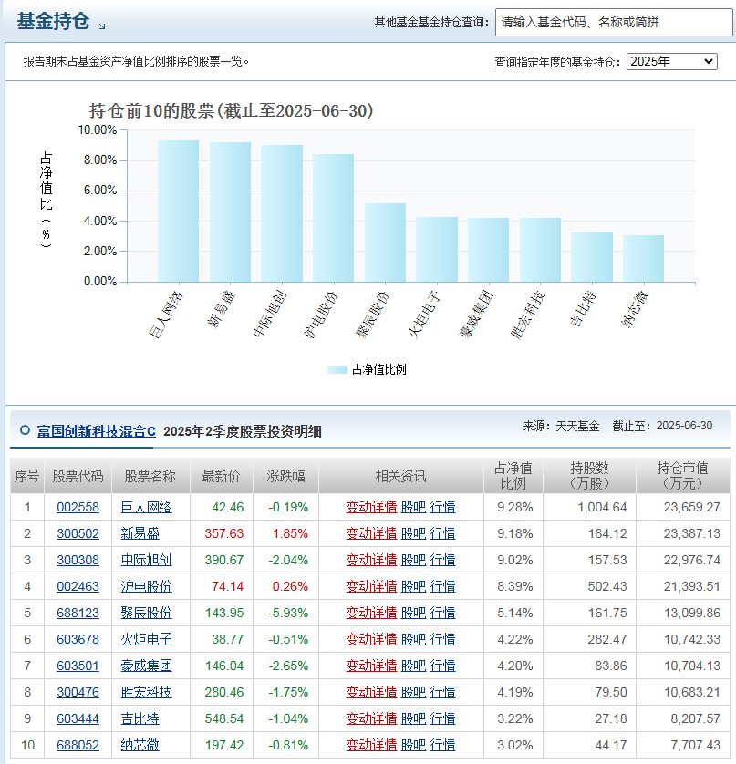Click the 持股数(万股) column header
This screenshot has height=764, width=736.
click(589, 476)
